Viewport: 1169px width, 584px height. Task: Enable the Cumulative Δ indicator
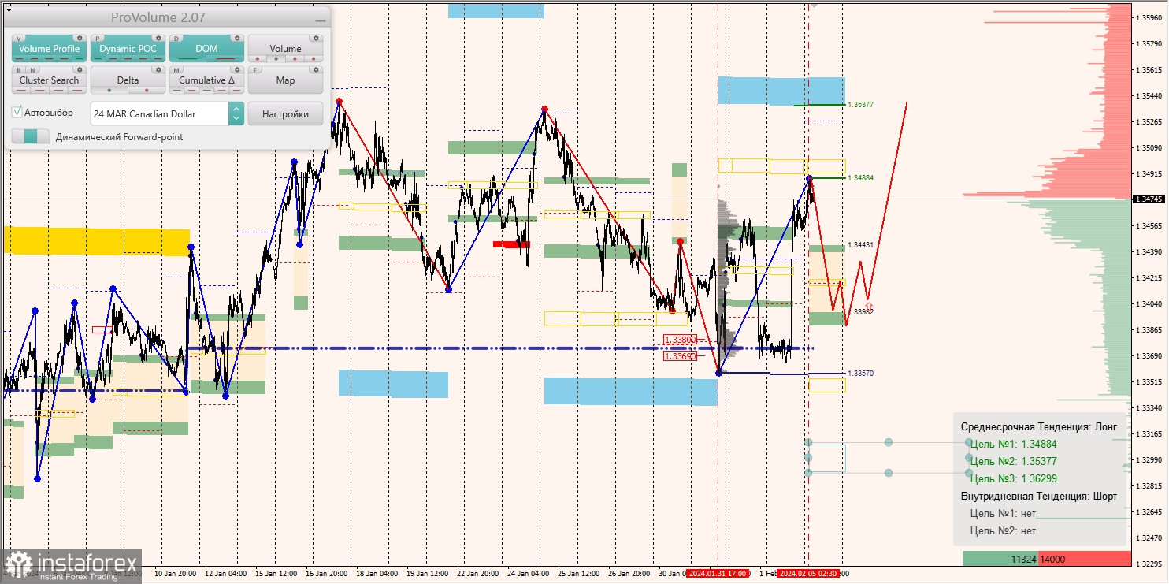(x=206, y=80)
